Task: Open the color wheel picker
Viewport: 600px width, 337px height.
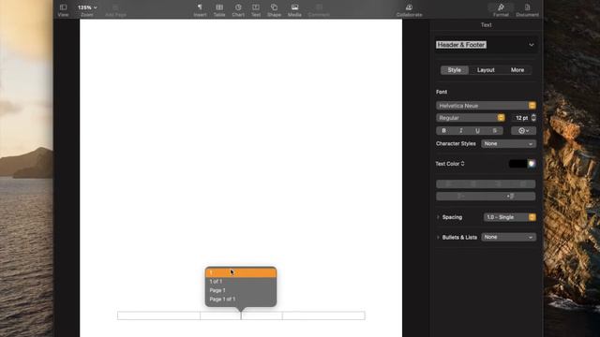Action: point(532,164)
